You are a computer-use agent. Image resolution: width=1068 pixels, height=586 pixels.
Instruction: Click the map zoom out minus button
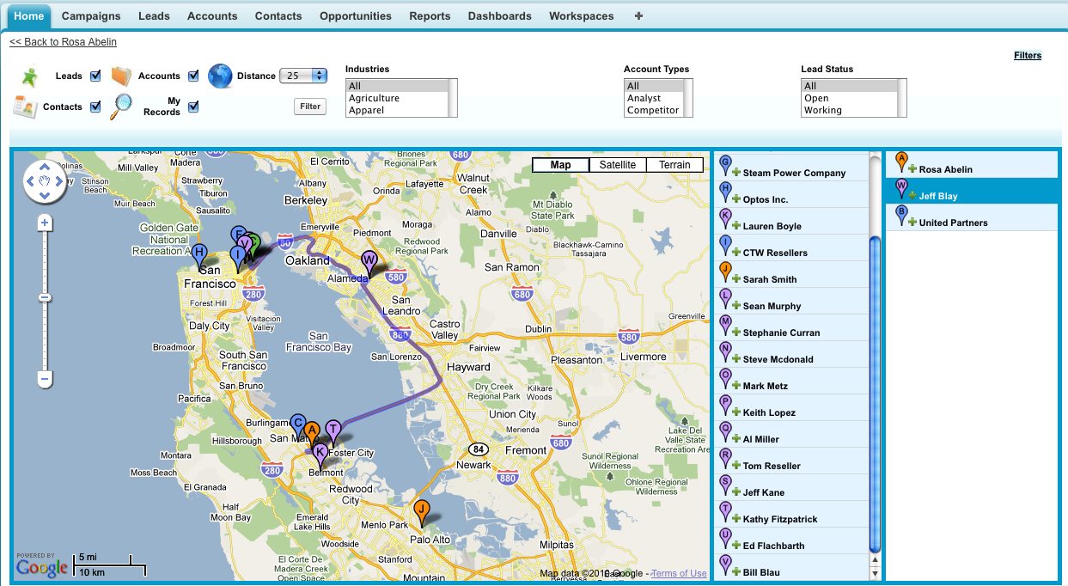point(46,378)
